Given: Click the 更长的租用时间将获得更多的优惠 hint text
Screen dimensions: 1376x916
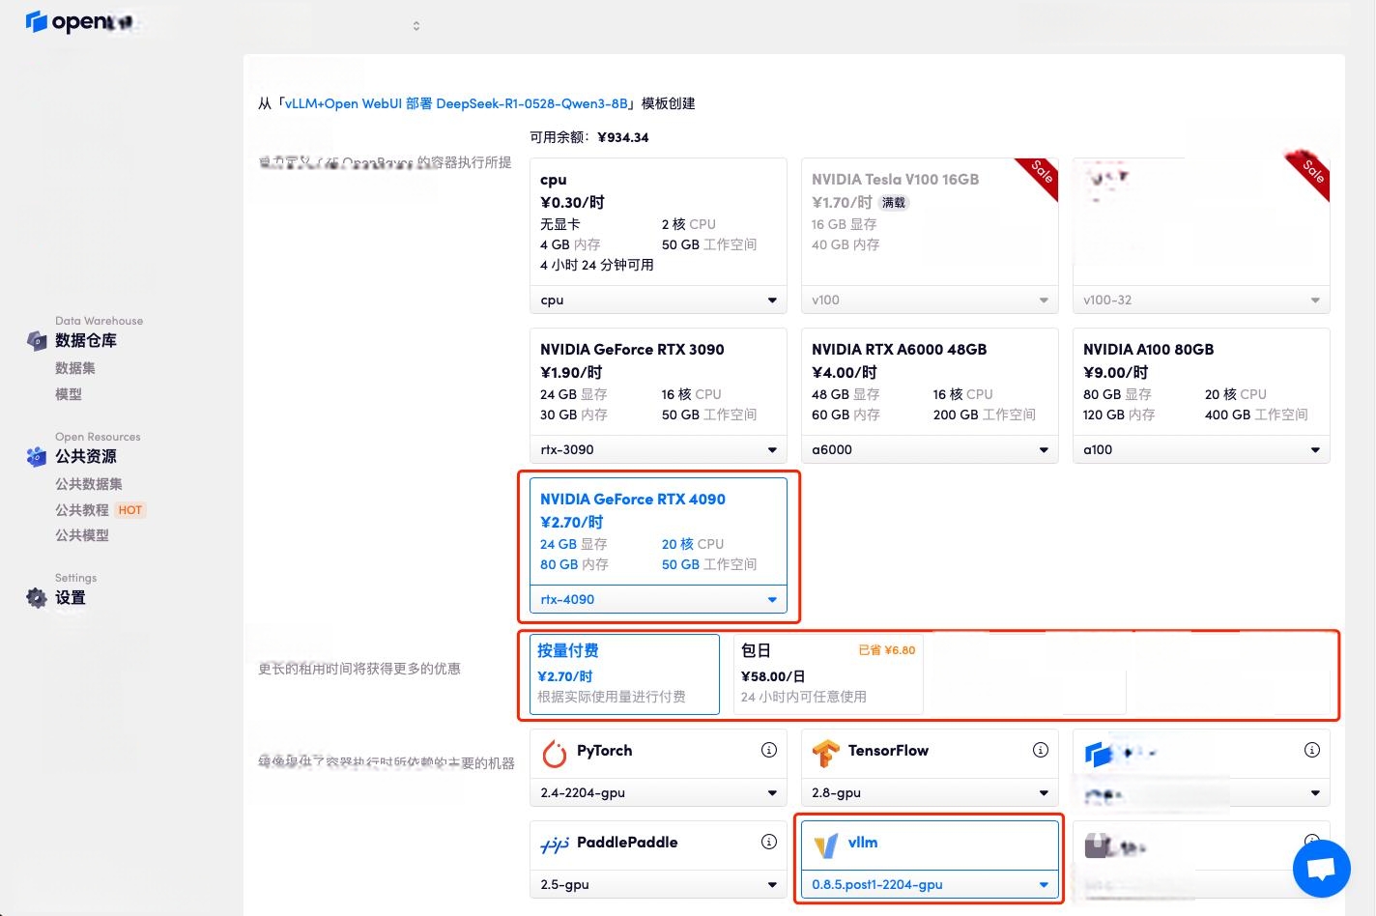Looking at the screenshot, I should point(359,669).
